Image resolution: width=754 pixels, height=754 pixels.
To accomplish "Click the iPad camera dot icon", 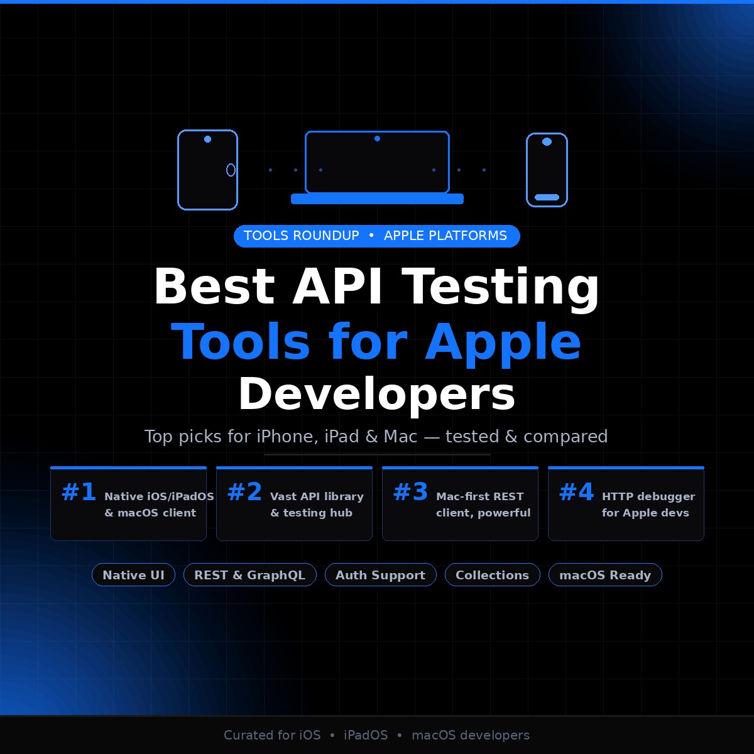I will tap(207, 139).
